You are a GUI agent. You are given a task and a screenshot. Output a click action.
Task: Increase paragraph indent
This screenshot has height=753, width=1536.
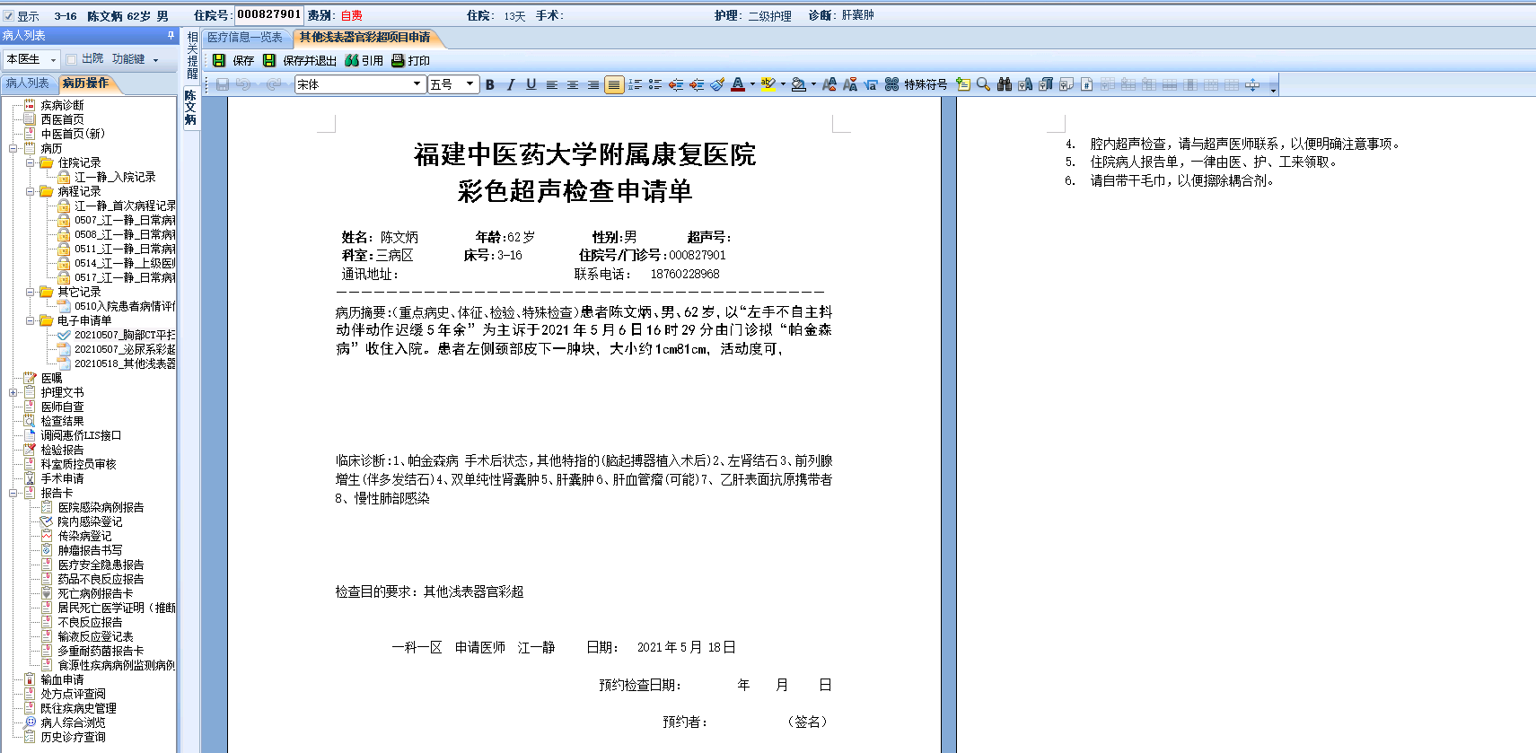(x=697, y=84)
